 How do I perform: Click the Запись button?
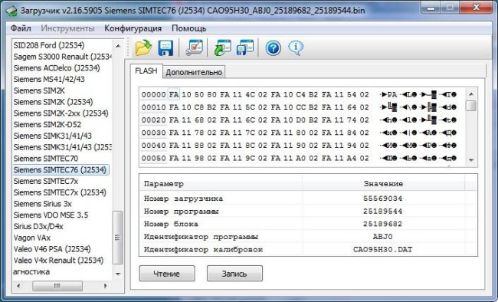tap(234, 274)
